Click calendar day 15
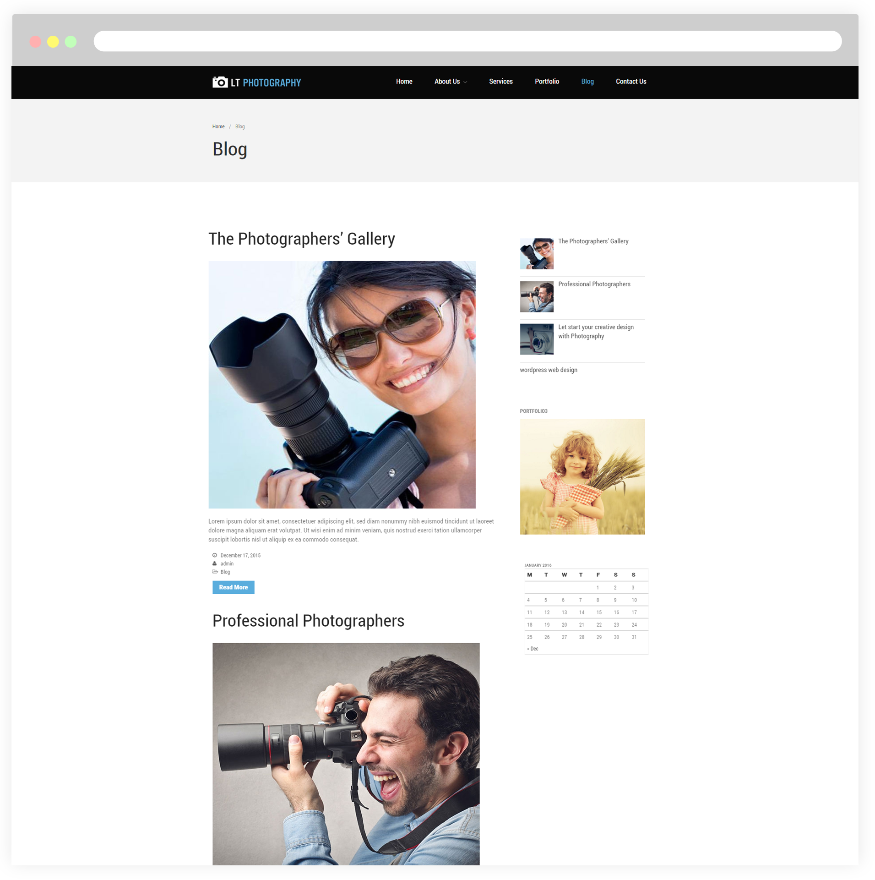The width and height of the screenshot is (875, 880). [x=598, y=612]
